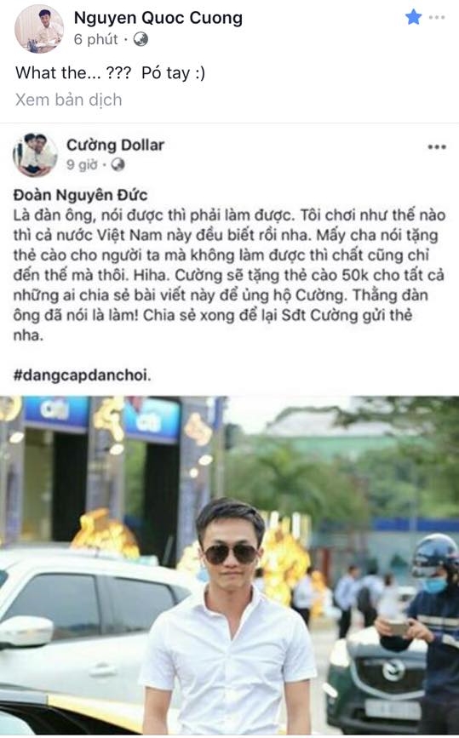Screen dimensions: 459x738
Task: Open the tagged name Đoàn Nguyên Đức
Action: tap(80, 195)
